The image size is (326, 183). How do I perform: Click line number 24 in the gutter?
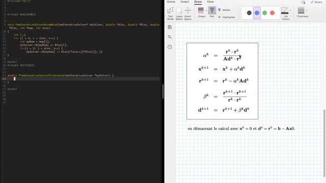pos(4,79)
